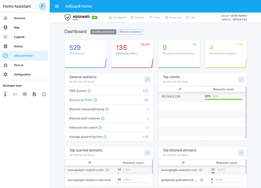
Task: Refresh the Top clients card
Action: tap(241, 80)
